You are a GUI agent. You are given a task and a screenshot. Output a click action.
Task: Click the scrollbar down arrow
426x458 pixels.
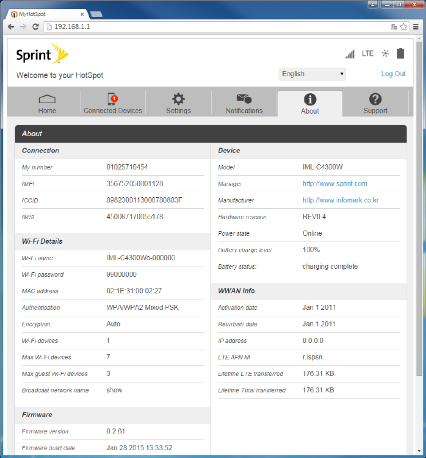(419, 450)
